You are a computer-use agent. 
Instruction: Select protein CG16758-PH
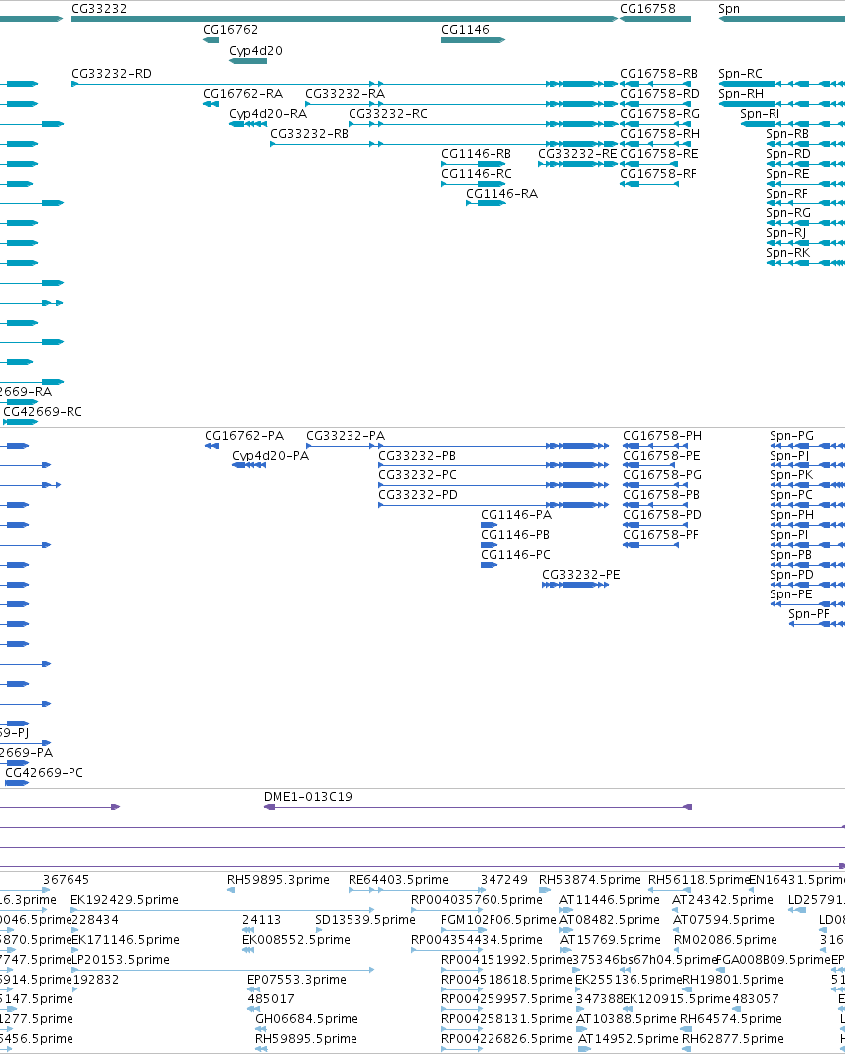(662, 436)
